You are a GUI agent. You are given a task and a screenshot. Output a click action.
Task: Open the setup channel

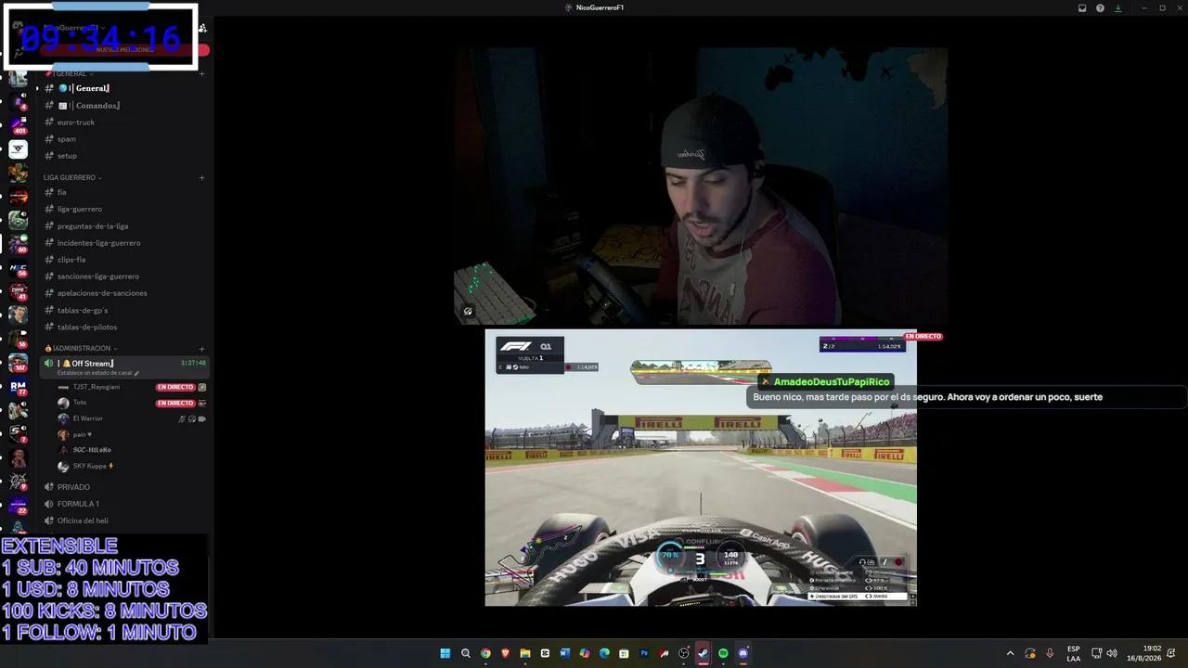123,156
